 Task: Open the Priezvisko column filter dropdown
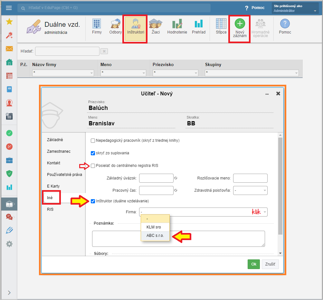[175, 73]
